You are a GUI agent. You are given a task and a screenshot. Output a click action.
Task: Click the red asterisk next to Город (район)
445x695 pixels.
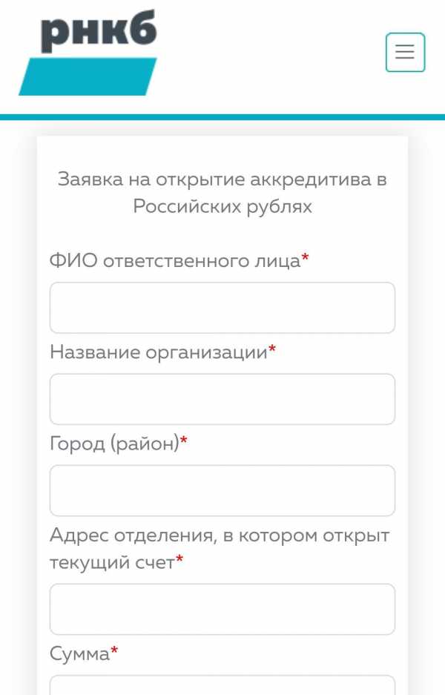184,442
